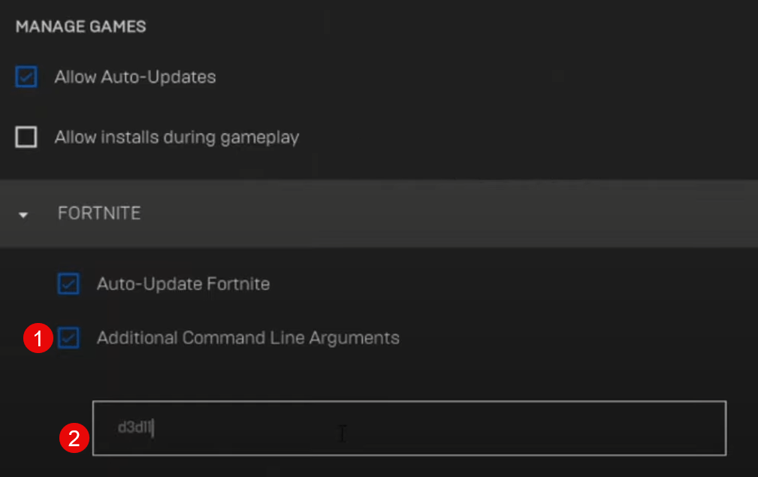This screenshot has width=758, height=477.
Task: Click the red step 1 marker
Action: pyautogui.click(x=38, y=338)
